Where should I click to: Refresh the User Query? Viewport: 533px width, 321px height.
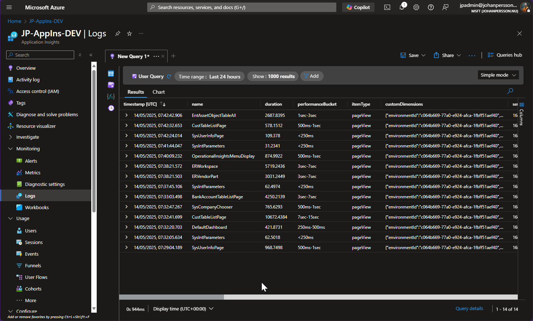169,76
